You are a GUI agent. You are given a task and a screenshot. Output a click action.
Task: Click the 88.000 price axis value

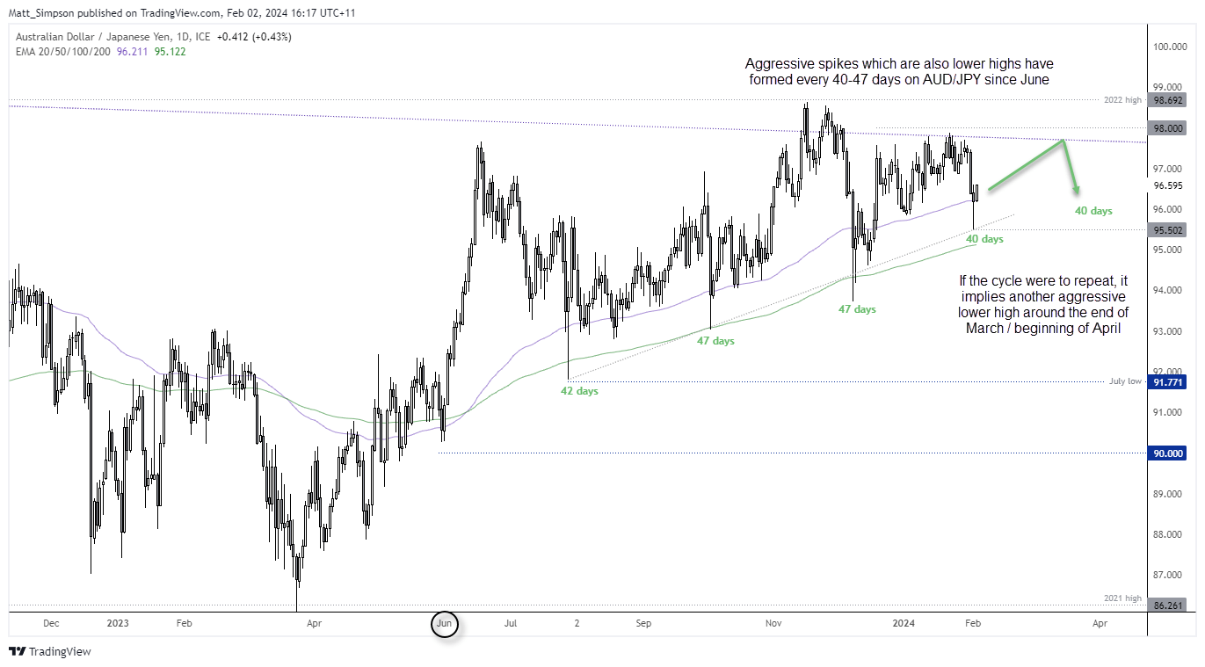pos(1169,534)
